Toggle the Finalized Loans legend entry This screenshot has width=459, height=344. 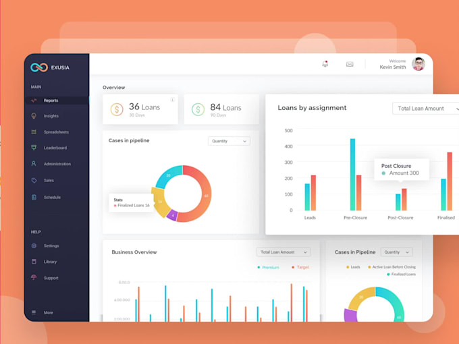pyautogui.click(x=402, y=275)
